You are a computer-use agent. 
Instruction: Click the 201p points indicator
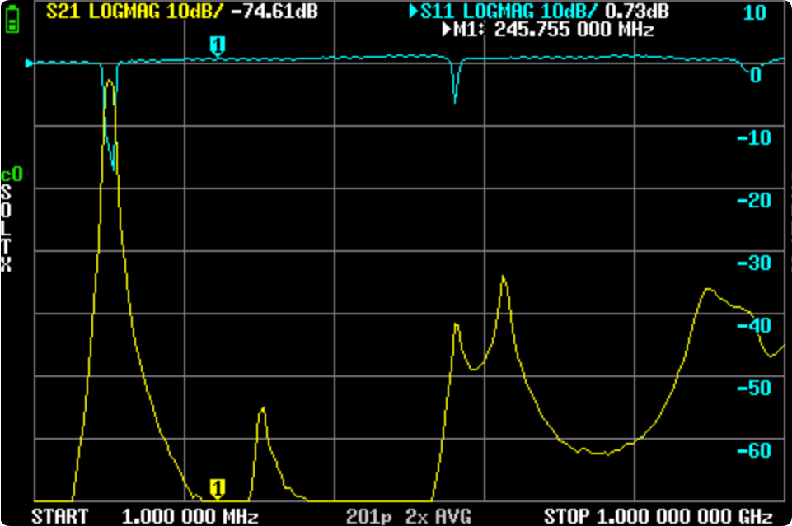[x=368, y=516]
